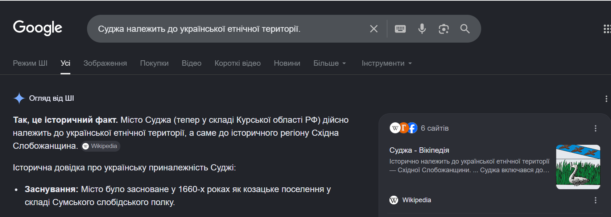This screenshot has width=611, height=217.
Task: Click the stacked source site icons
Action: point(403,128)
